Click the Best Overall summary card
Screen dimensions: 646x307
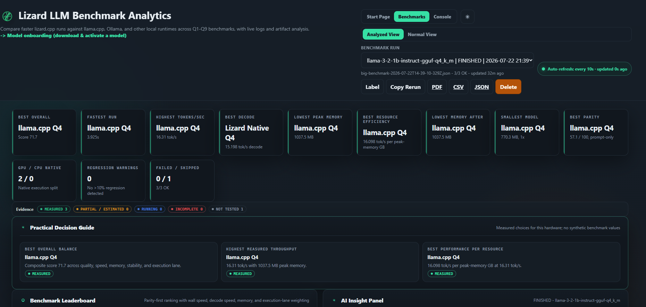44,132
